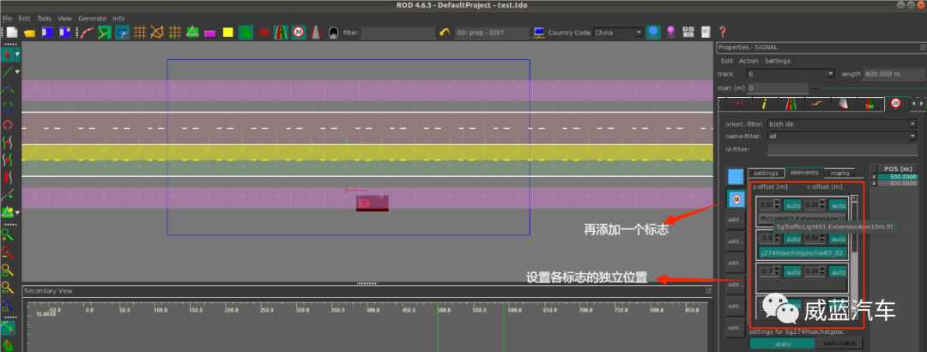Click the filter input field
This screenshot has width=927, height=352.
click(397, 33)
